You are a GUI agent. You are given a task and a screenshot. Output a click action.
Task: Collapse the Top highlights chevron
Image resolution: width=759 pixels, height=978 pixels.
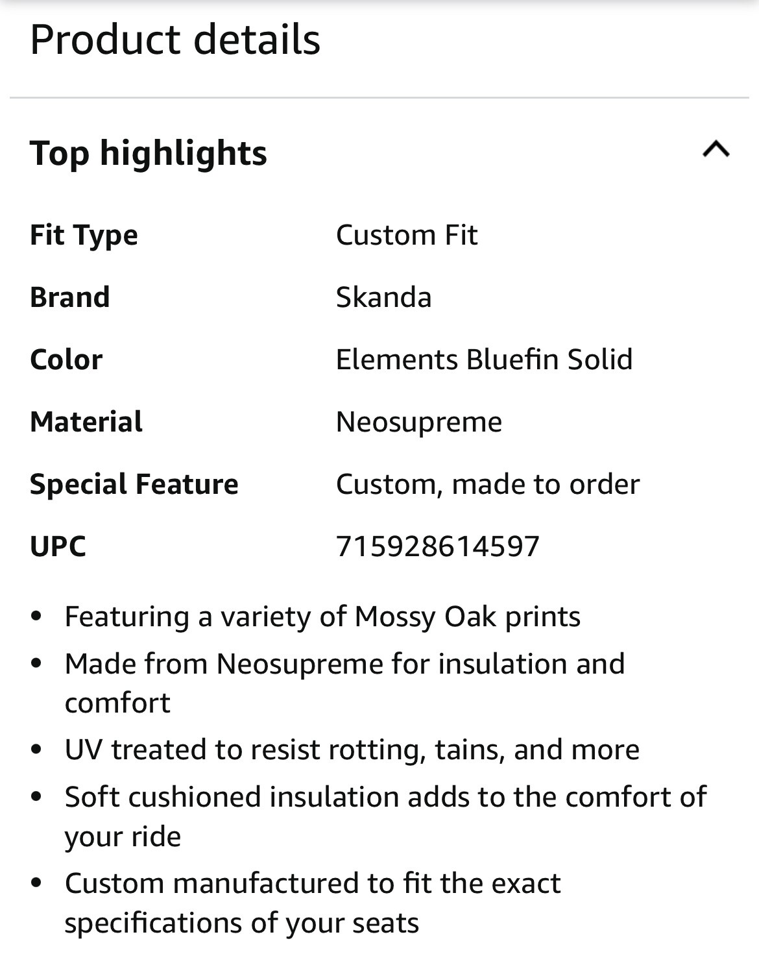click(716, 150)
